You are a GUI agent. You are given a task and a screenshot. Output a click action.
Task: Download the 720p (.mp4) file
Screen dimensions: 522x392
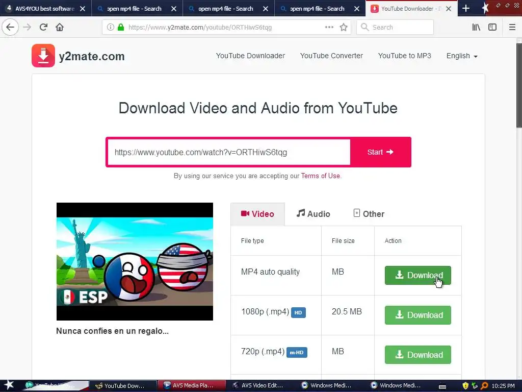point(418,355)
